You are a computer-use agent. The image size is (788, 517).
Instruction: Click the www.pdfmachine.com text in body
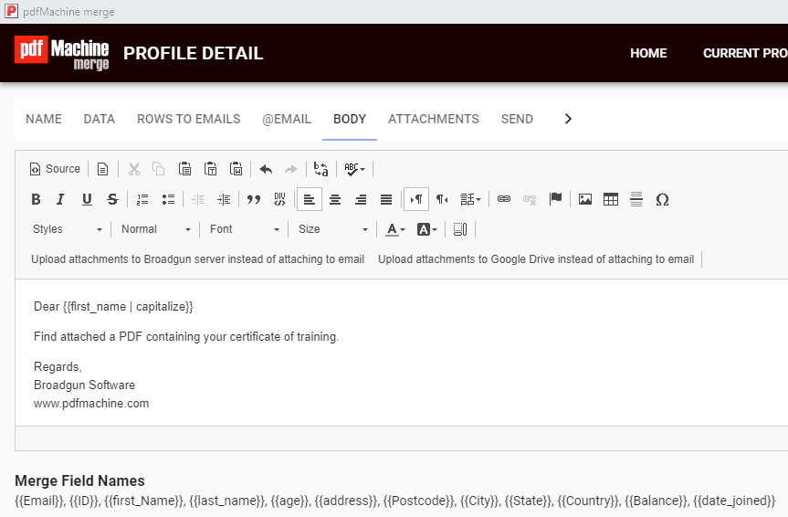pos(91,404)
